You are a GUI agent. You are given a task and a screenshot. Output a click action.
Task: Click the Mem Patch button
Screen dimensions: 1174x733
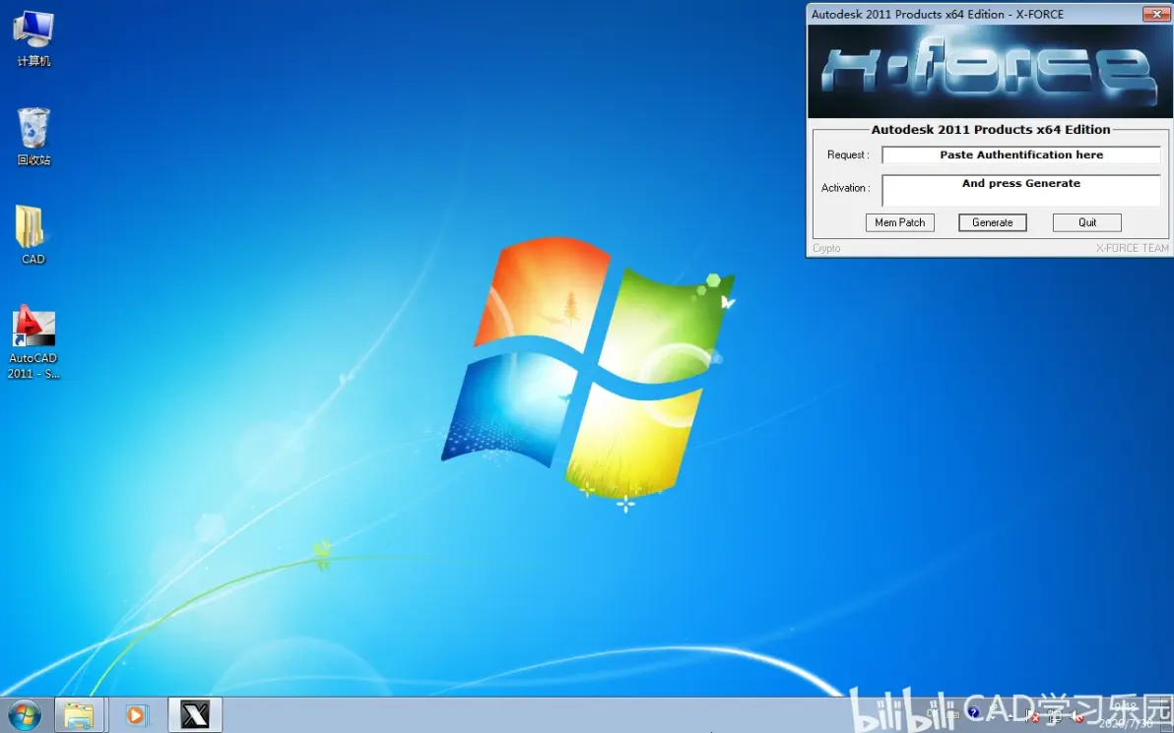900,222
